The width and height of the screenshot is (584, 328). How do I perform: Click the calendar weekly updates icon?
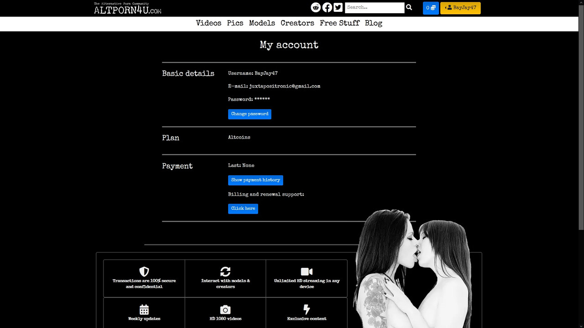coord(144,309)
